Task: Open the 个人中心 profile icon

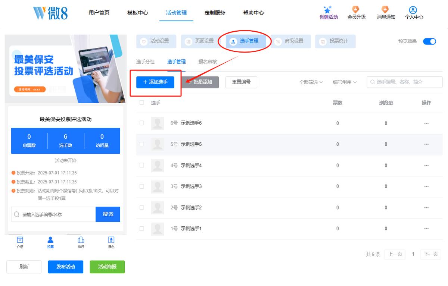Action: tap(413, 10)
